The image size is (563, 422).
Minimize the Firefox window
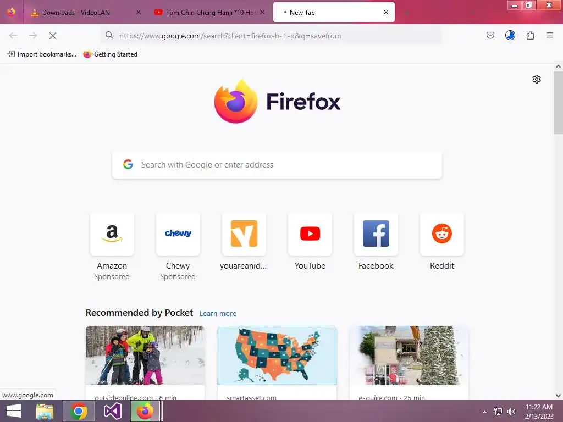514,5
